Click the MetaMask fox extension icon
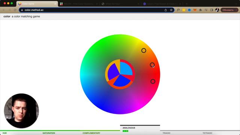The height and width of the screenshot is (135, 240). (x=195, y=10)
